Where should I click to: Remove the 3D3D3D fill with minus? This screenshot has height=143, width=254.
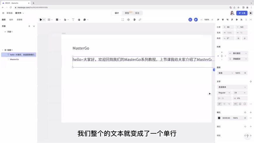[251, 118]
